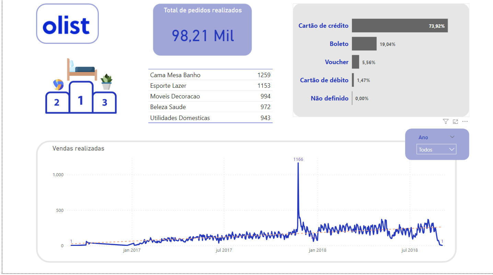This screenshot has height=275, width=493.
Task: Select the Cama Mesa Banho row
Action: click(210, 75)
